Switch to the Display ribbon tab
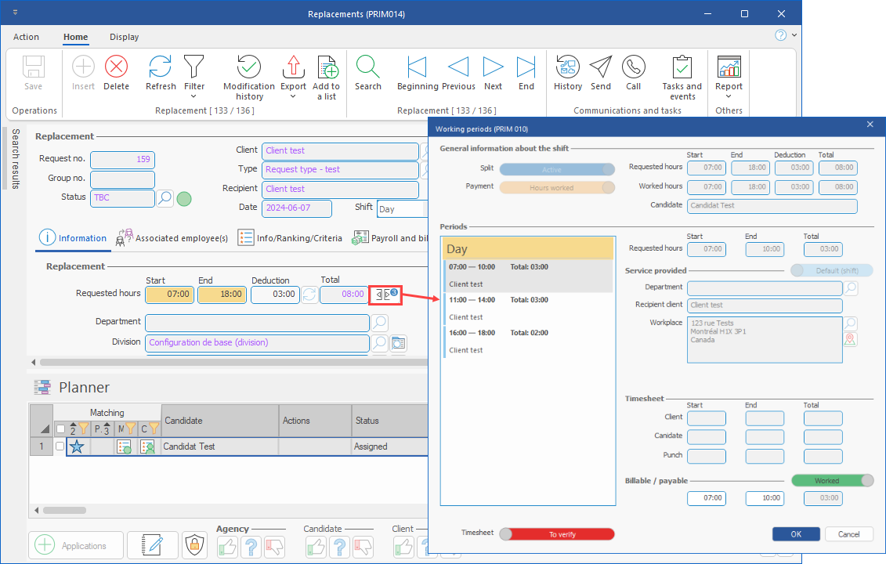This screenshot has width=886, height=564. tap(124, 37)
